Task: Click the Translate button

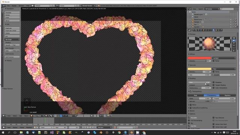Action: coord(12,12)
